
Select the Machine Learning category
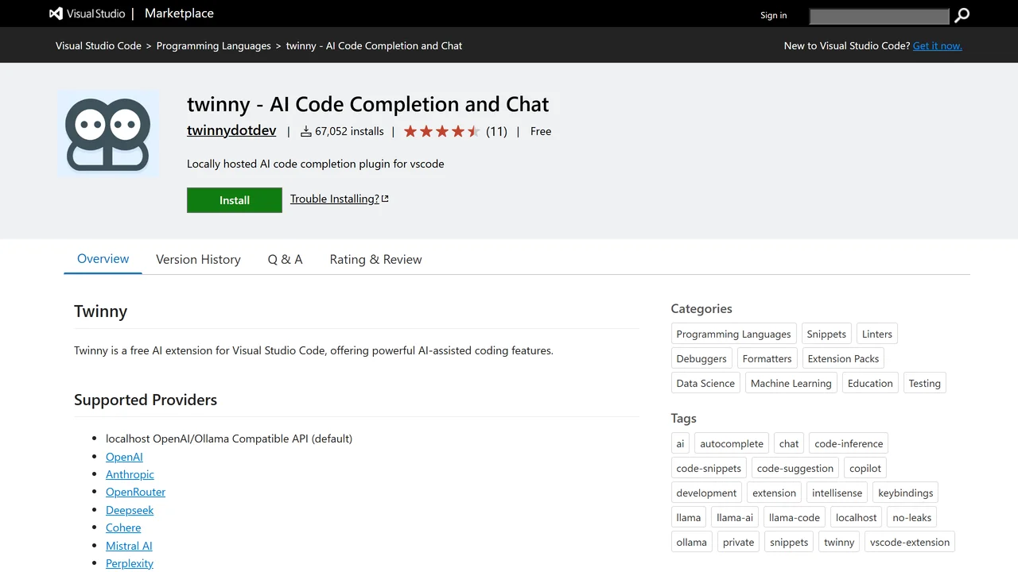point(791,383)
